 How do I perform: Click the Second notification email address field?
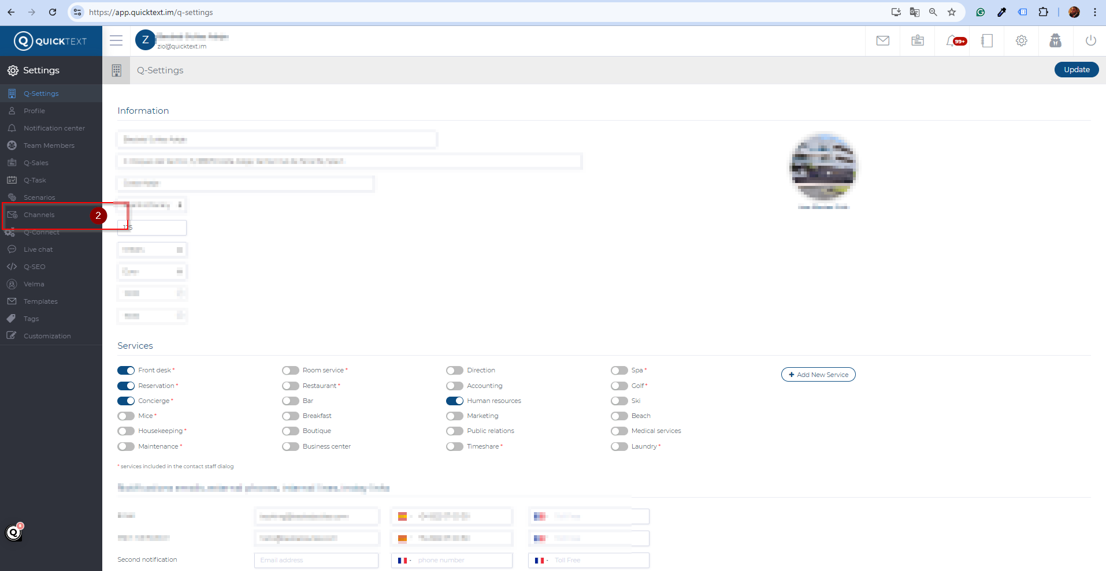click(x=316, y=561)
